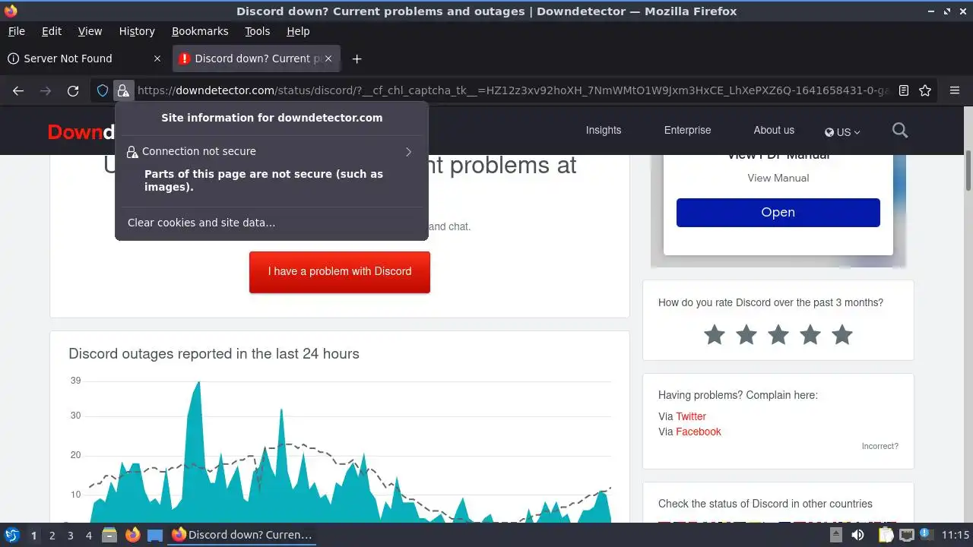973x547 pixels.
Task: Click the show desktop taskbar icon
Action: (155, 535)
